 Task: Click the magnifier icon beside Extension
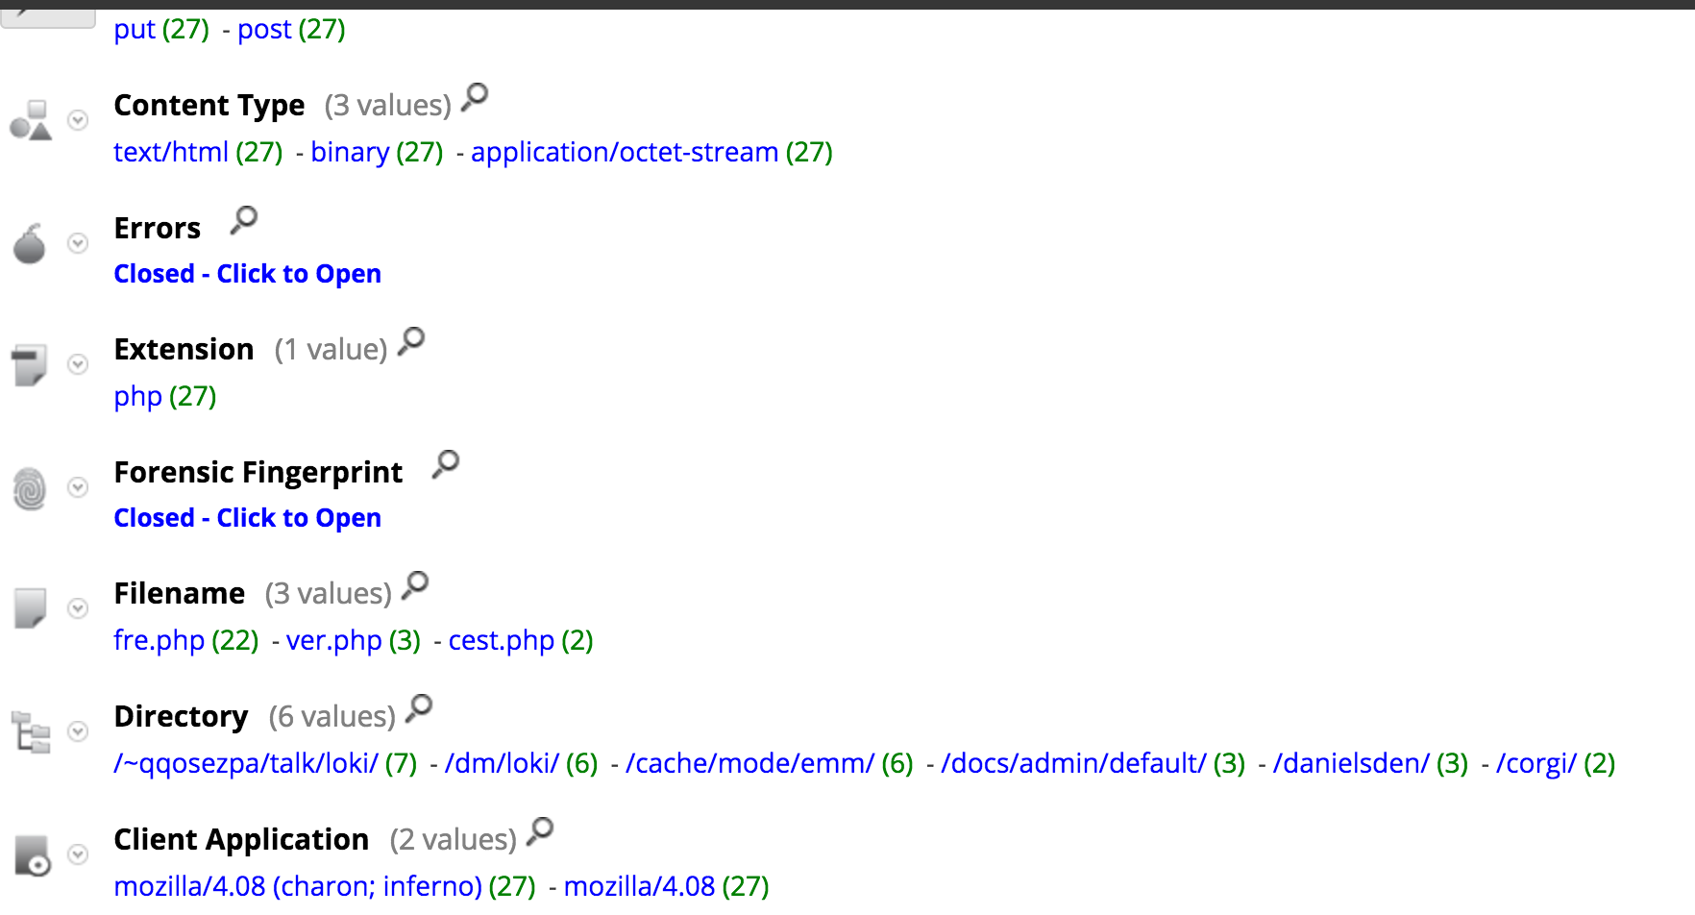[411, 341]
